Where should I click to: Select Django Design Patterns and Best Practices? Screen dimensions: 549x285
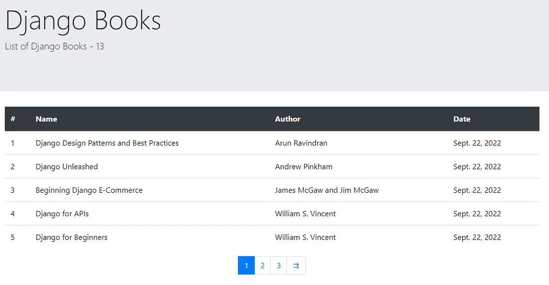click(x=107, y=143)
